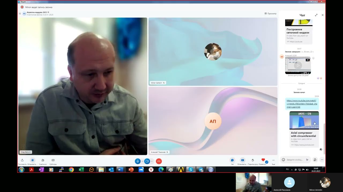Open File Explorer folder in the taskbar
This screenshot has height=192, width=343.
point(101,170)
